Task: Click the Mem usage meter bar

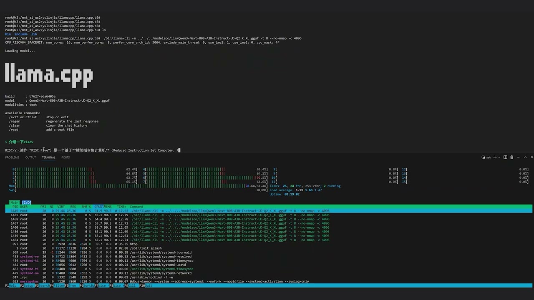Action: click(x=138, y=186)
